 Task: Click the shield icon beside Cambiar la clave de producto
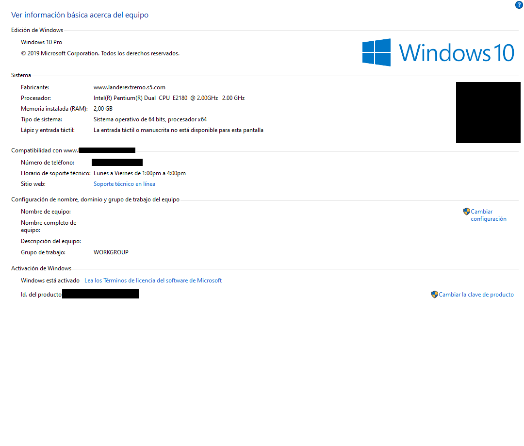click(x=434, y=295)
